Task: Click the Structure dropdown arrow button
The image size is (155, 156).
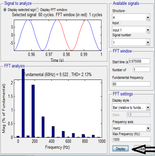Action: pos(148,17)
